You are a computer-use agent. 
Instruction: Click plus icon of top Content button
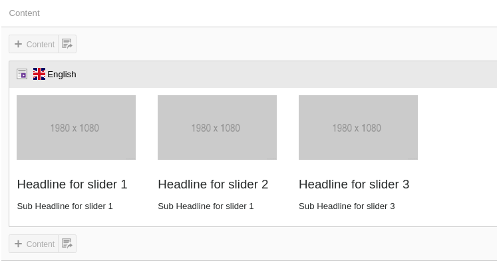click(18, 44)
